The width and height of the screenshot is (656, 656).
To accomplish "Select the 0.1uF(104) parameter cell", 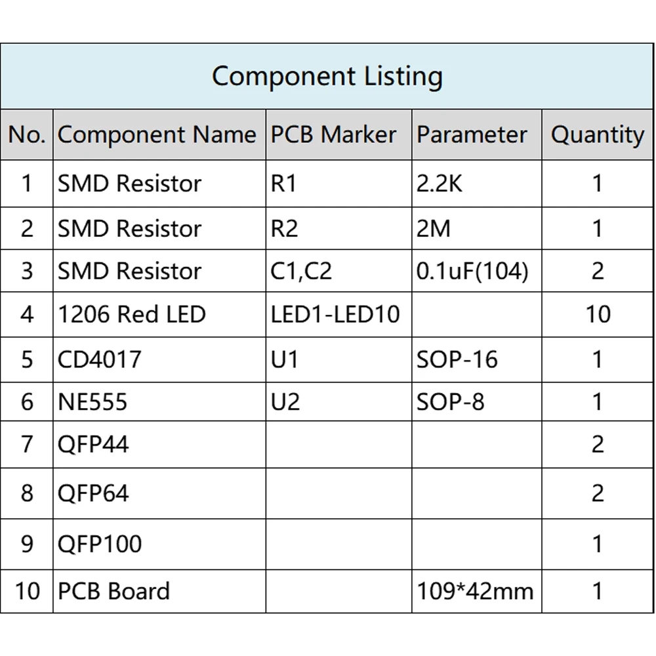I will click(x=472, y=271).
